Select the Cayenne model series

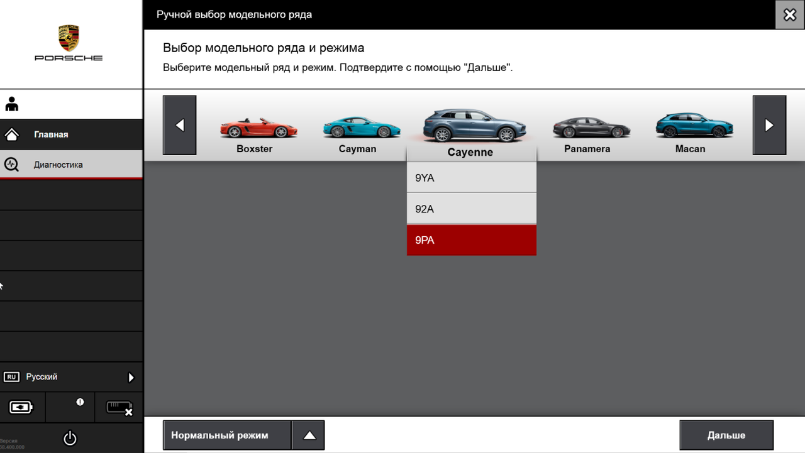click(x=470, y=133)
